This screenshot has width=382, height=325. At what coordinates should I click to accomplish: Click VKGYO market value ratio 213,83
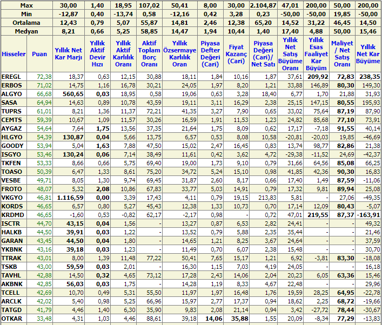(267, 198)
